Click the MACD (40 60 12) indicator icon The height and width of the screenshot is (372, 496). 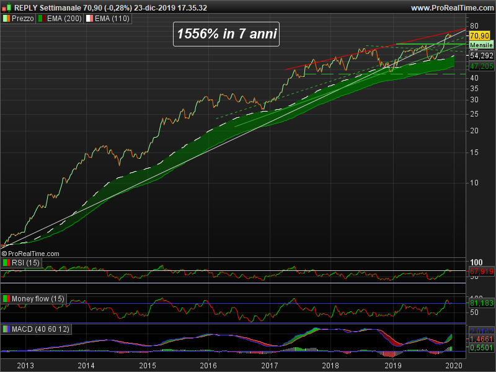(x=7, y=328)
